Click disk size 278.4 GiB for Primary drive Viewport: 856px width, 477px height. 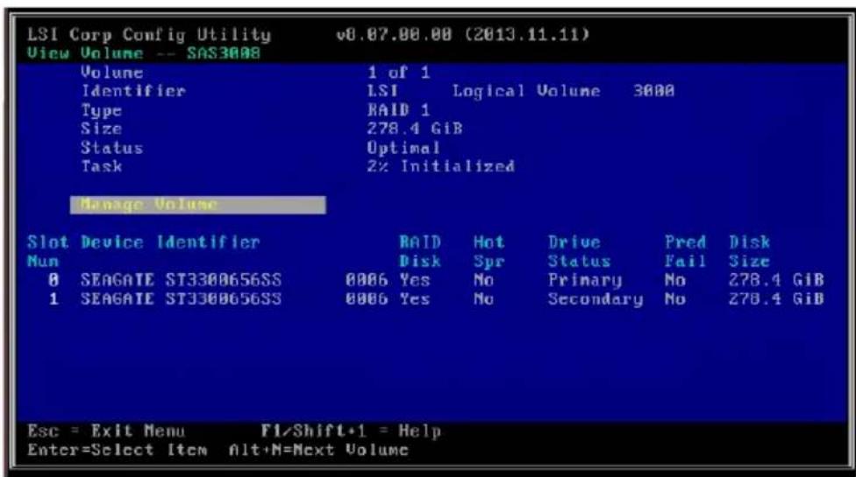pyautogui.click(x=776, y=280)
